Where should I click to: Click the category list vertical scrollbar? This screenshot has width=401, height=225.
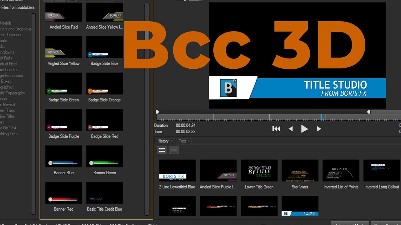point(33,114)
